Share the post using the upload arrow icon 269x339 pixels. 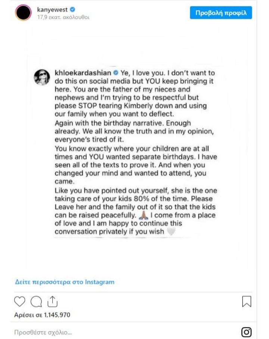(x=52, y=301)
